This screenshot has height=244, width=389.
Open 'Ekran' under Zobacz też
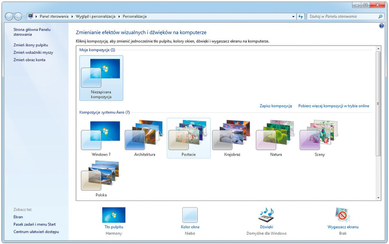pos(18,217)
